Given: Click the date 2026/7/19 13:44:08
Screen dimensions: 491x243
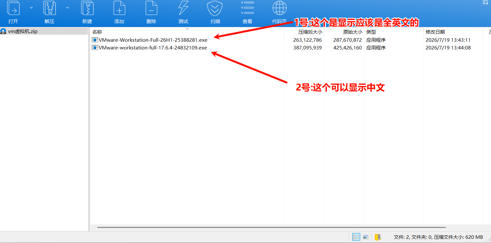Looking at the screenshot, I should click(x=448, y=48).
